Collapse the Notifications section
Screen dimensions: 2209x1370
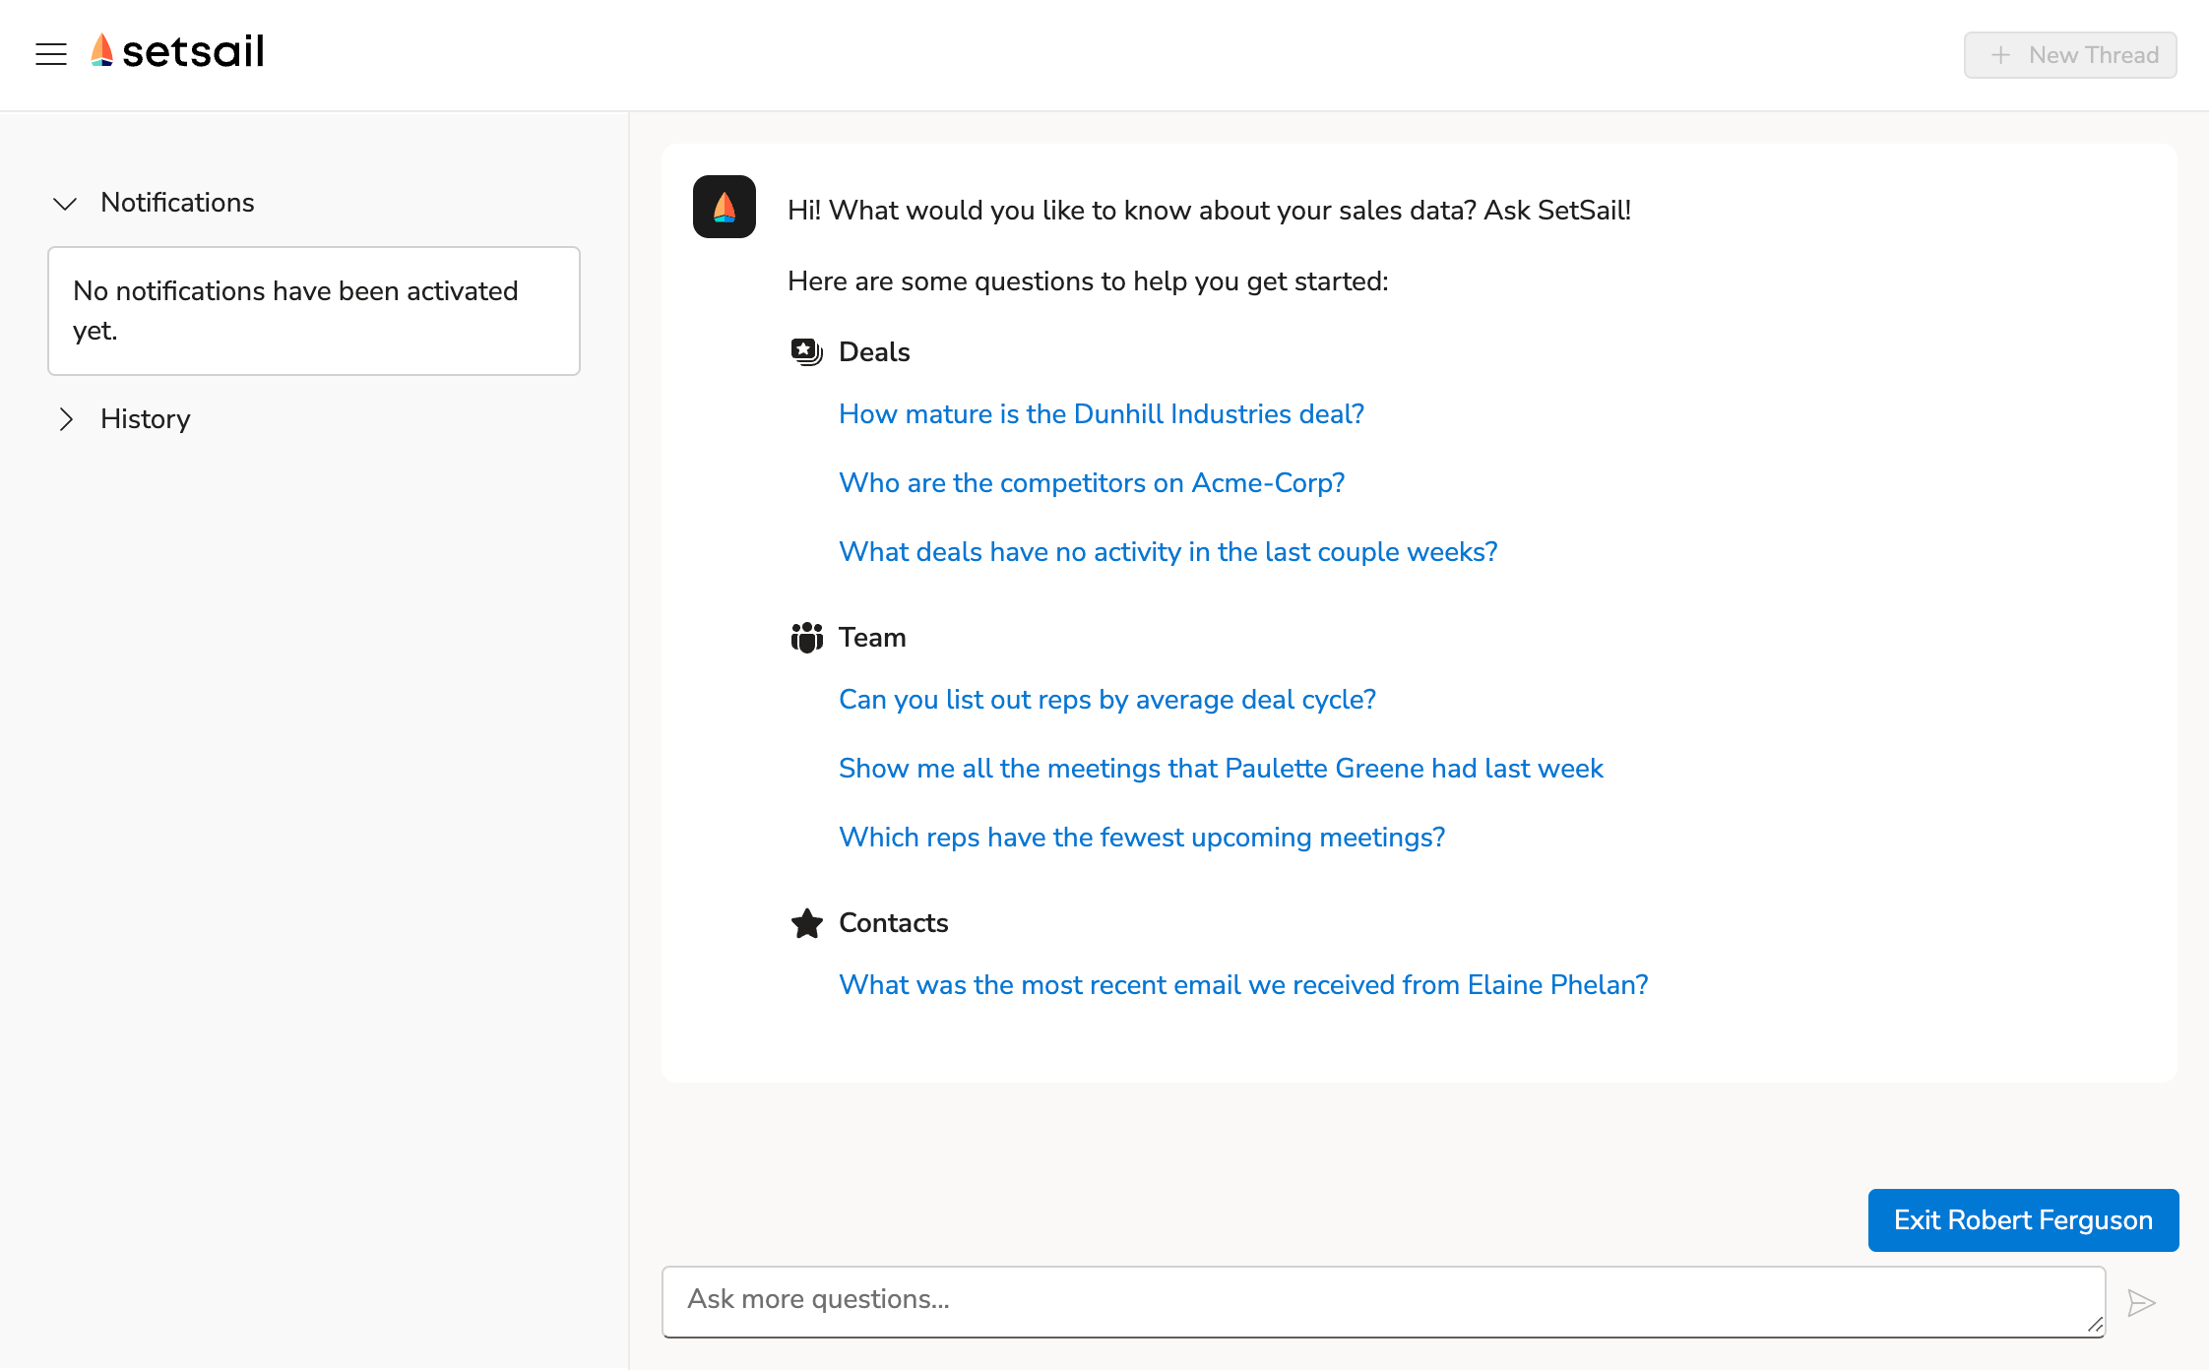(65, 204)
